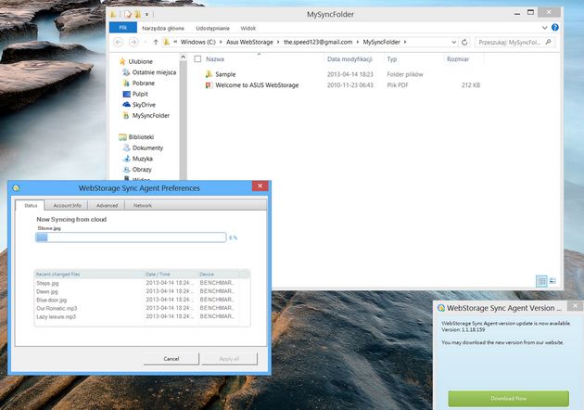Select the Status tab in preferences

[x=31, y=205]
